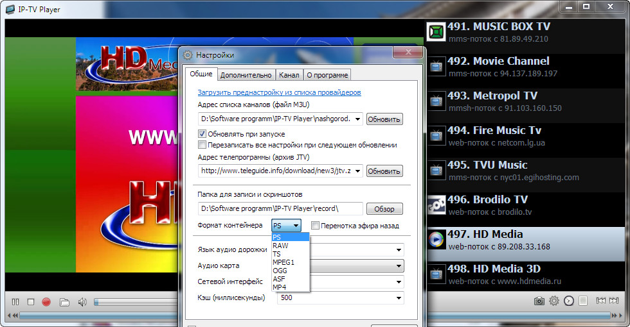The width and height of the screenshot is (630, 327).
Task: Select OGG container format
Action: (x=291, y=271)
